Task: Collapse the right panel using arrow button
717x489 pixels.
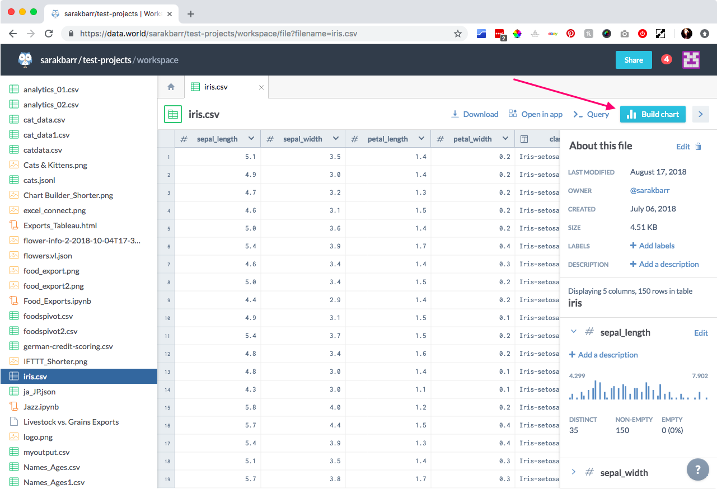Action: click(x=700, y=114)
